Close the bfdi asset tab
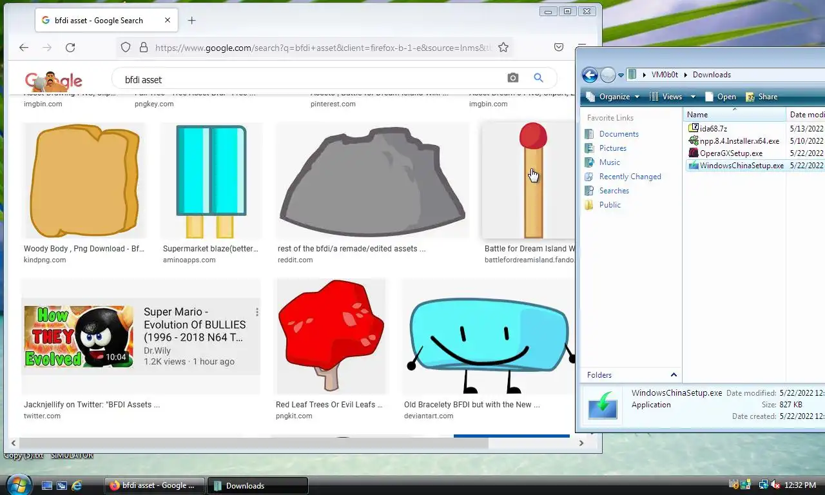Image resolution: width=825 pixels, height=495 pixels. pos(168,20)
